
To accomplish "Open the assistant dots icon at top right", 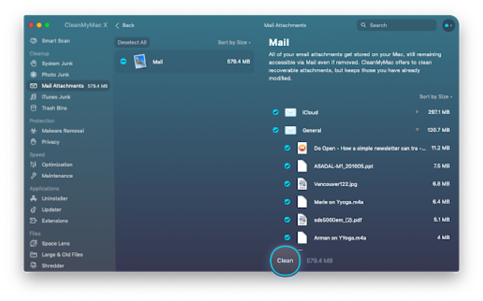I will (448, 25).
